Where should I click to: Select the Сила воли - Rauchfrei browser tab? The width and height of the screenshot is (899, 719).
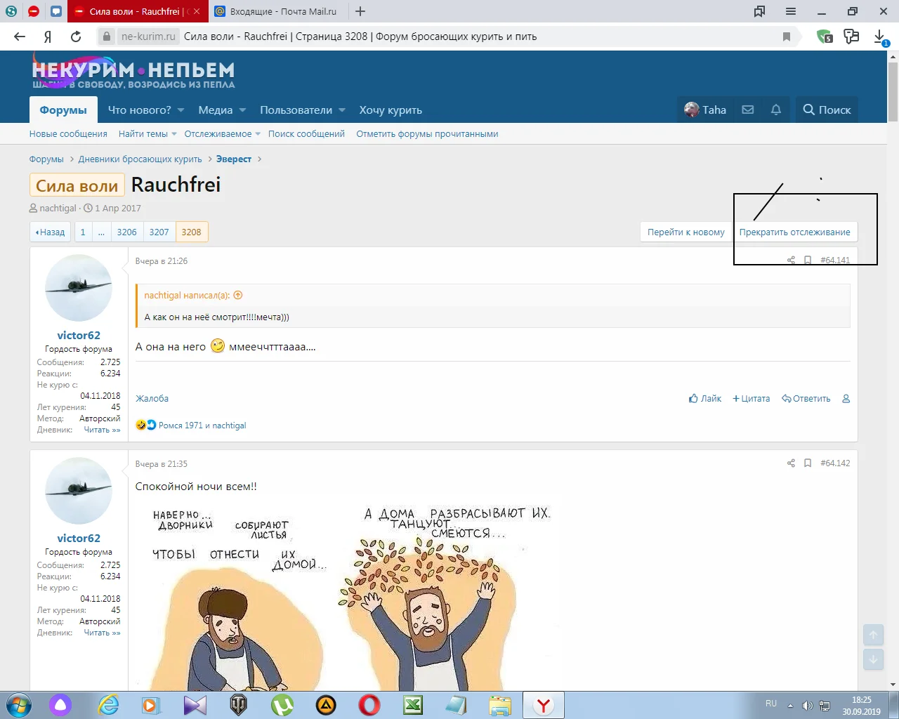(137, 11)
